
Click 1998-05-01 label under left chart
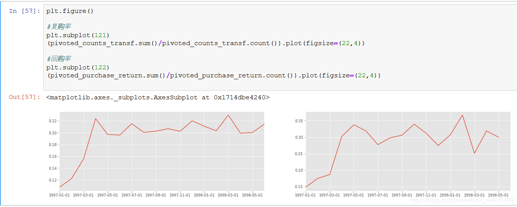coord(252,195)
